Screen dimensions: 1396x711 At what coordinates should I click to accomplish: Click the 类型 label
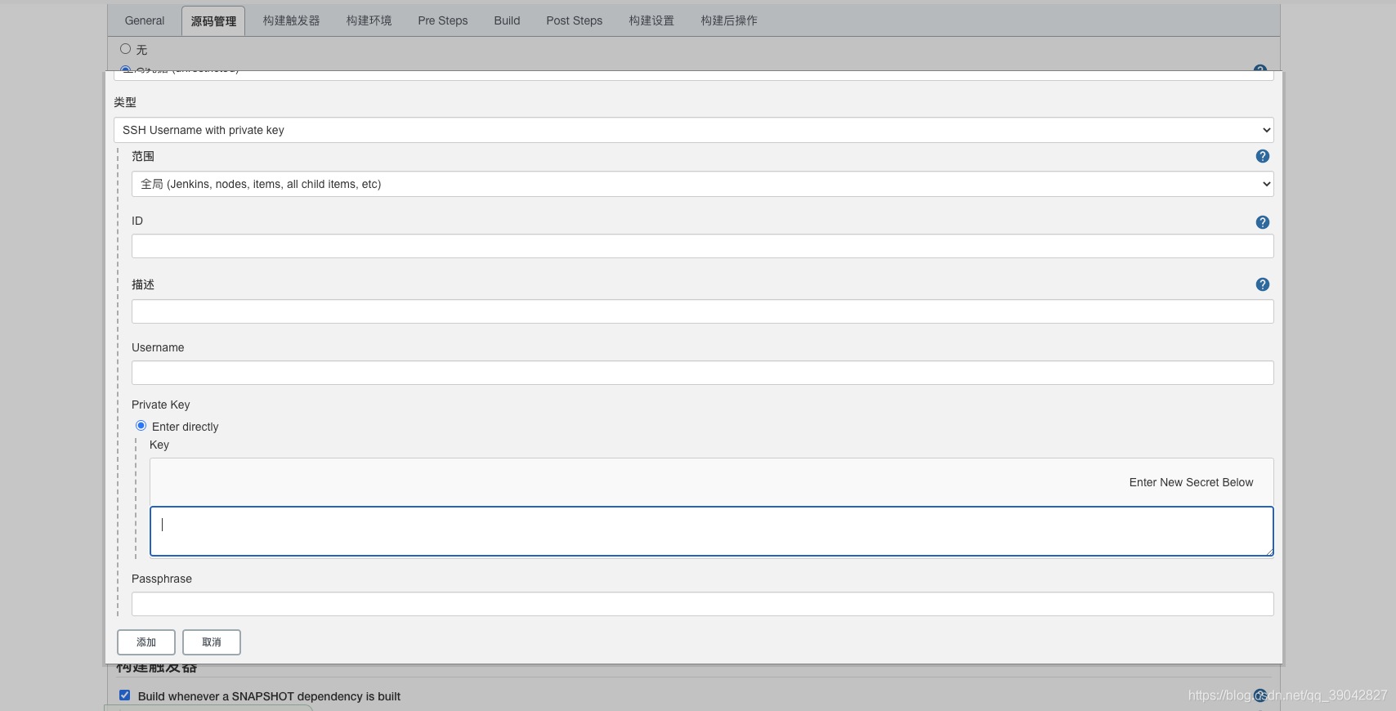tap(125, 102)
